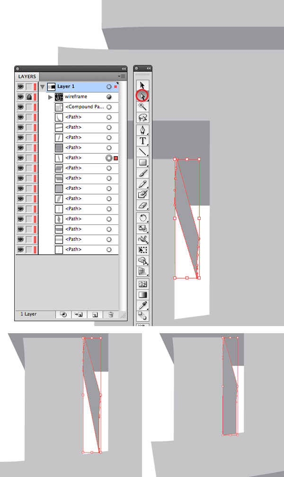The height and width of the screenshot is (477, 284).
Task: Click the Layer 1 thumbnail
Action: tap(51, 87)
